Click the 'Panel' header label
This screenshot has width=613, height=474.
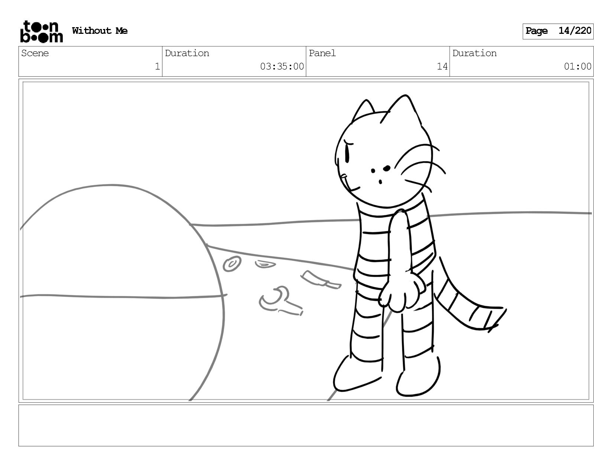point(322,53)
